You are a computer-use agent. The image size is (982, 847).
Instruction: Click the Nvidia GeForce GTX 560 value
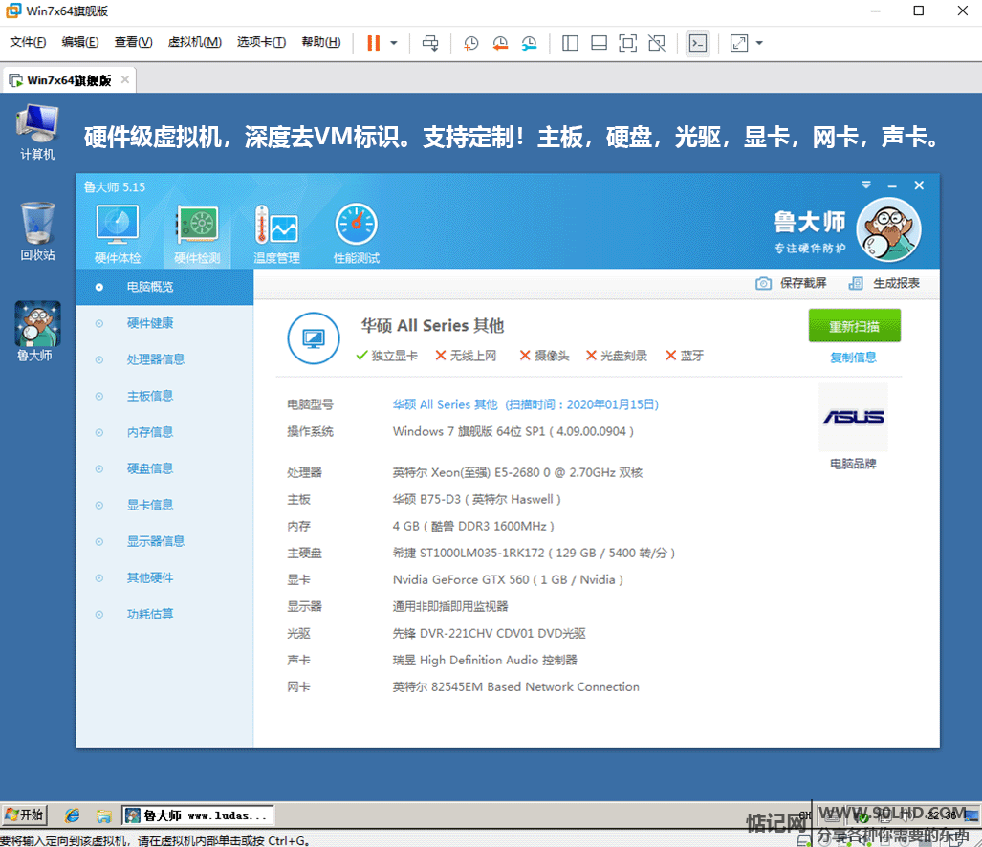(x=508, y=579)
